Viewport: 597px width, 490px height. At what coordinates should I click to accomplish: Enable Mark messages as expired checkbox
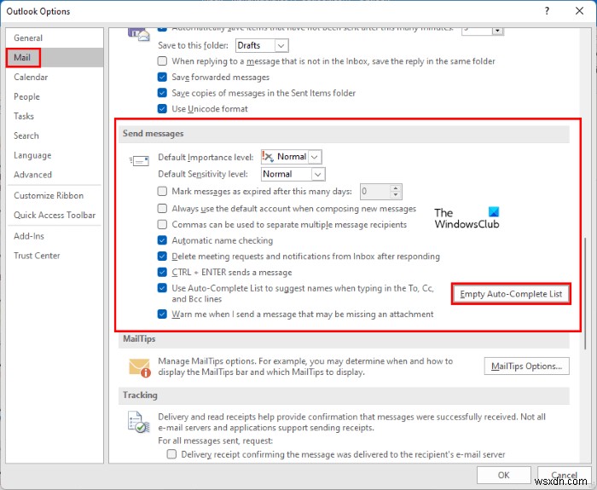coord(162,191)
